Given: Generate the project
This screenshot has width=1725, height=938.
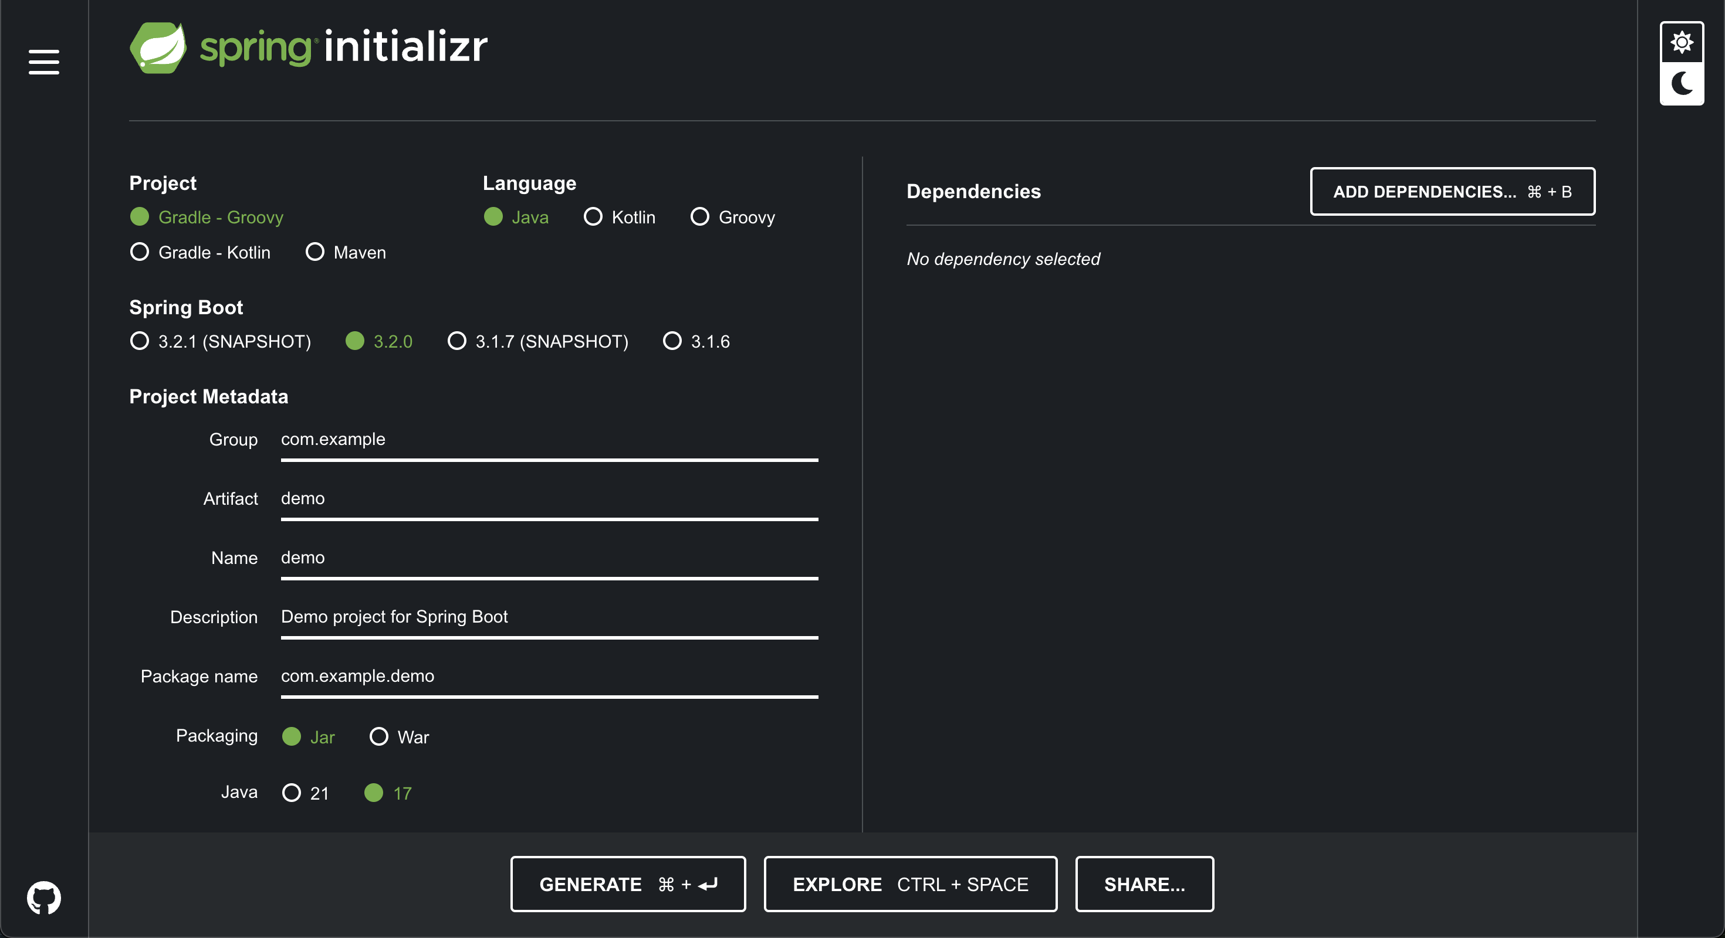Looking at the screenshot, I should click(x=627, y=884).
